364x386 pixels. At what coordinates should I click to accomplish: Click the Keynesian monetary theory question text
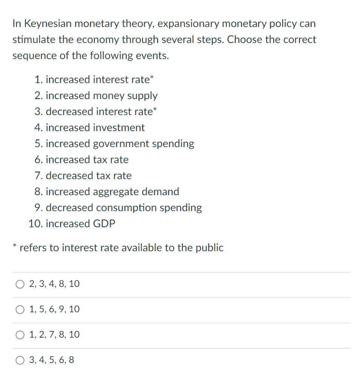[x=164, y=39]
